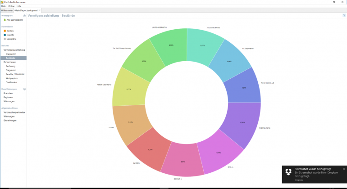Click the plus icon beside Klassifizierungen heading
This screenshot has height=189, width=347.
(x=24, y=89)
